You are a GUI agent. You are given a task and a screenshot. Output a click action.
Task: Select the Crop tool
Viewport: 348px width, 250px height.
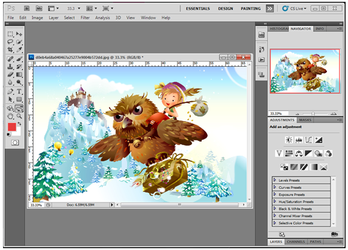click(x=10, y=49)
